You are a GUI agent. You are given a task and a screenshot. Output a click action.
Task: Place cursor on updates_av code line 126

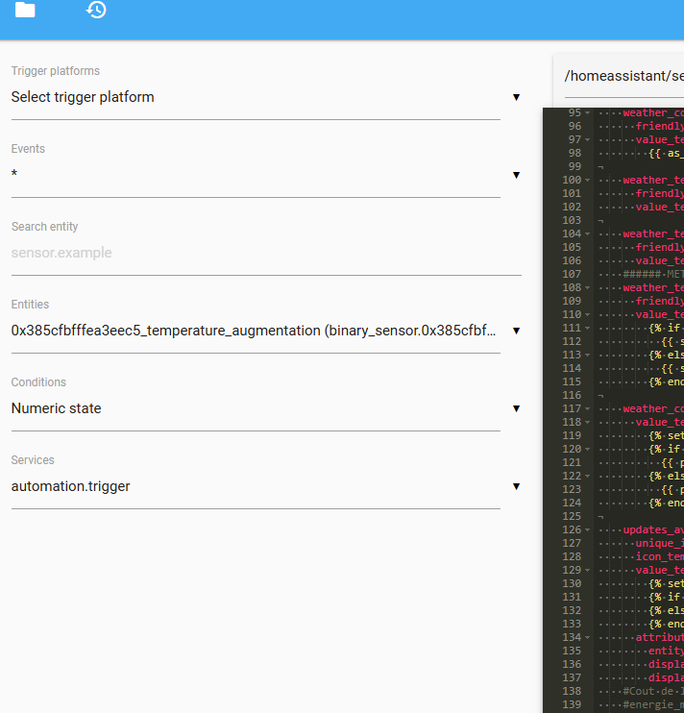click(653, 529)
